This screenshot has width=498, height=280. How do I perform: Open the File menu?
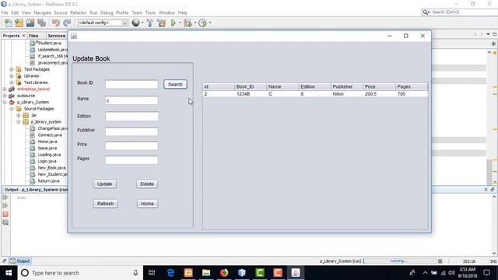[5, 12]
